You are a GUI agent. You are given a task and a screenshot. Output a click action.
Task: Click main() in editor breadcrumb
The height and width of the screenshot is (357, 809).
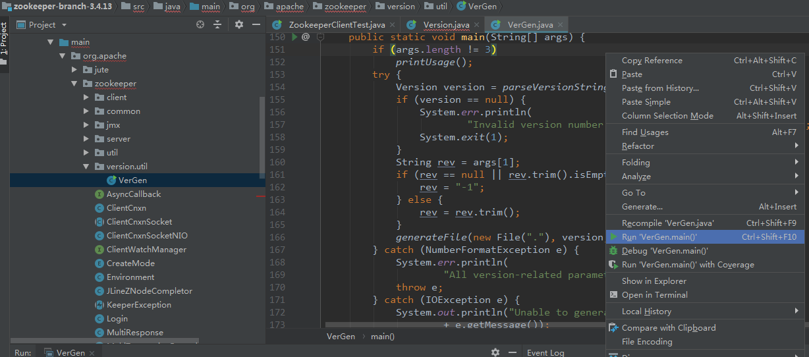[x=383, y=337]
